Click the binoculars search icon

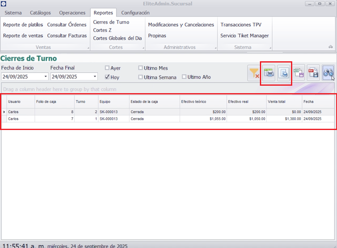[x=328, y=73]
